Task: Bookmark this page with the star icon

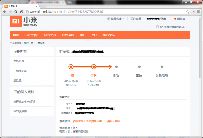Action: [x=187, y=12]
